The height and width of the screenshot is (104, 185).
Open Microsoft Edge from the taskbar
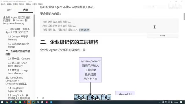click(11, 102)
